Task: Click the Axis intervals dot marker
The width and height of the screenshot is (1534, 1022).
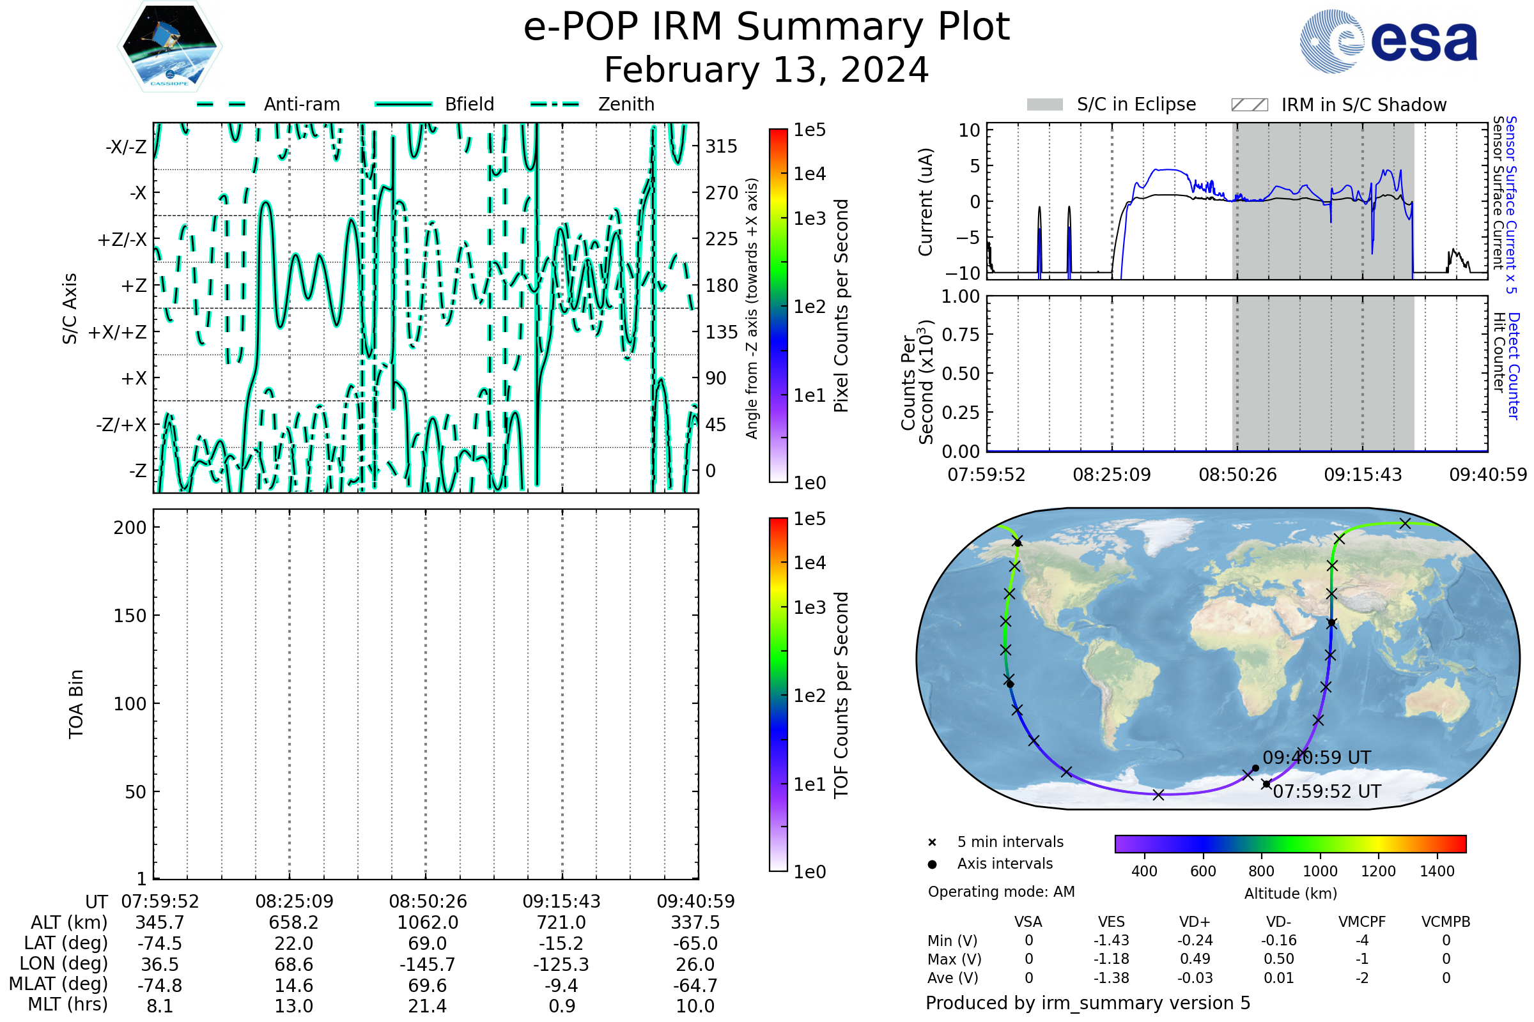Action: tap(932, 864)
